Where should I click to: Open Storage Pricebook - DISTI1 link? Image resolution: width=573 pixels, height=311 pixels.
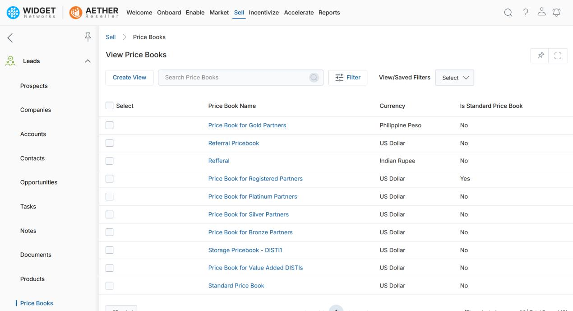click(x=245, y=250)
